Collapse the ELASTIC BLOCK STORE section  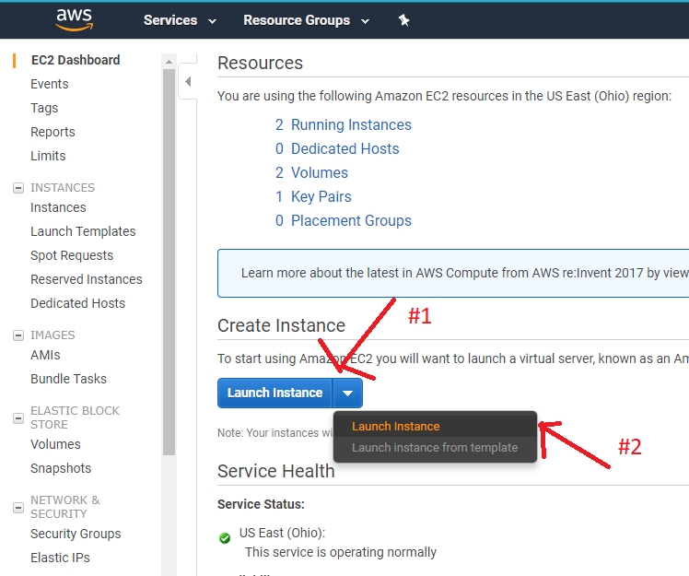pyautogui.click(x=18, y=417)
